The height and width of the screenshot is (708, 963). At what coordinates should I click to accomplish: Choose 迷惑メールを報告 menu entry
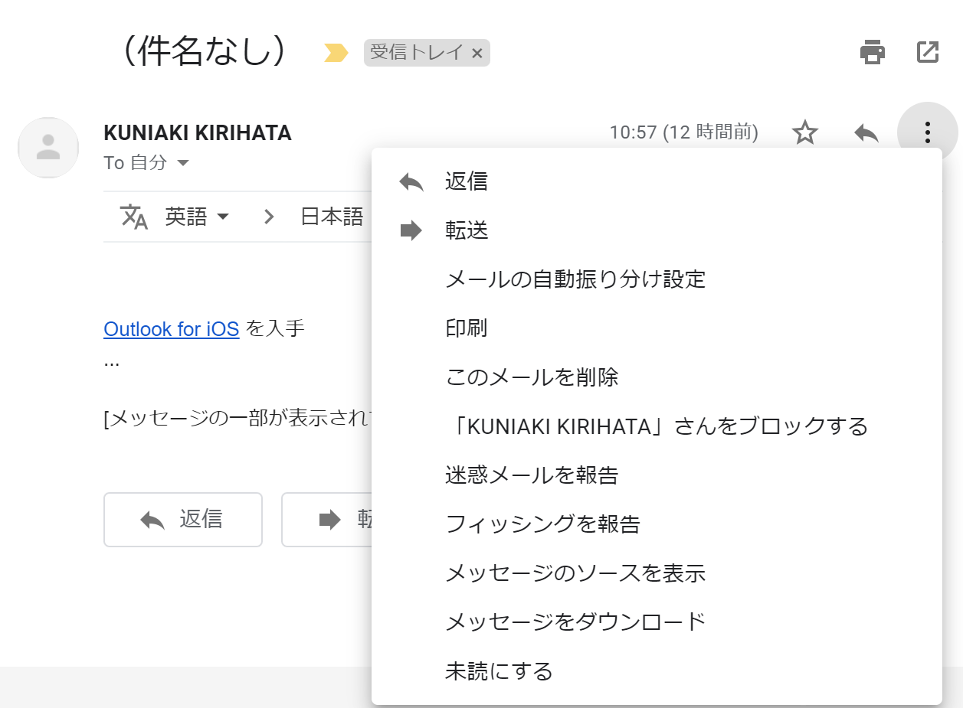(x=532, y=475)
